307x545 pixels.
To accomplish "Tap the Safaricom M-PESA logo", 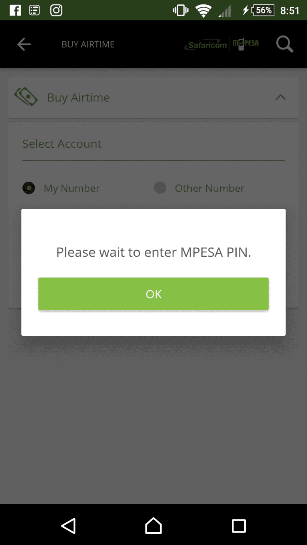I will (x=221, y=44).
